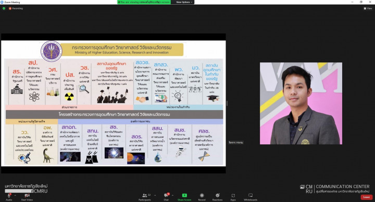Click the green encryption shield icon

[x=4, y=8]
